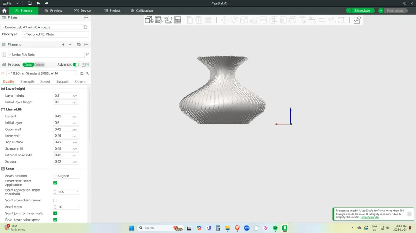416x233 pixels.
Task: Open Bambu PLA Basic filament dropdown
Action: tap(46, 55)
